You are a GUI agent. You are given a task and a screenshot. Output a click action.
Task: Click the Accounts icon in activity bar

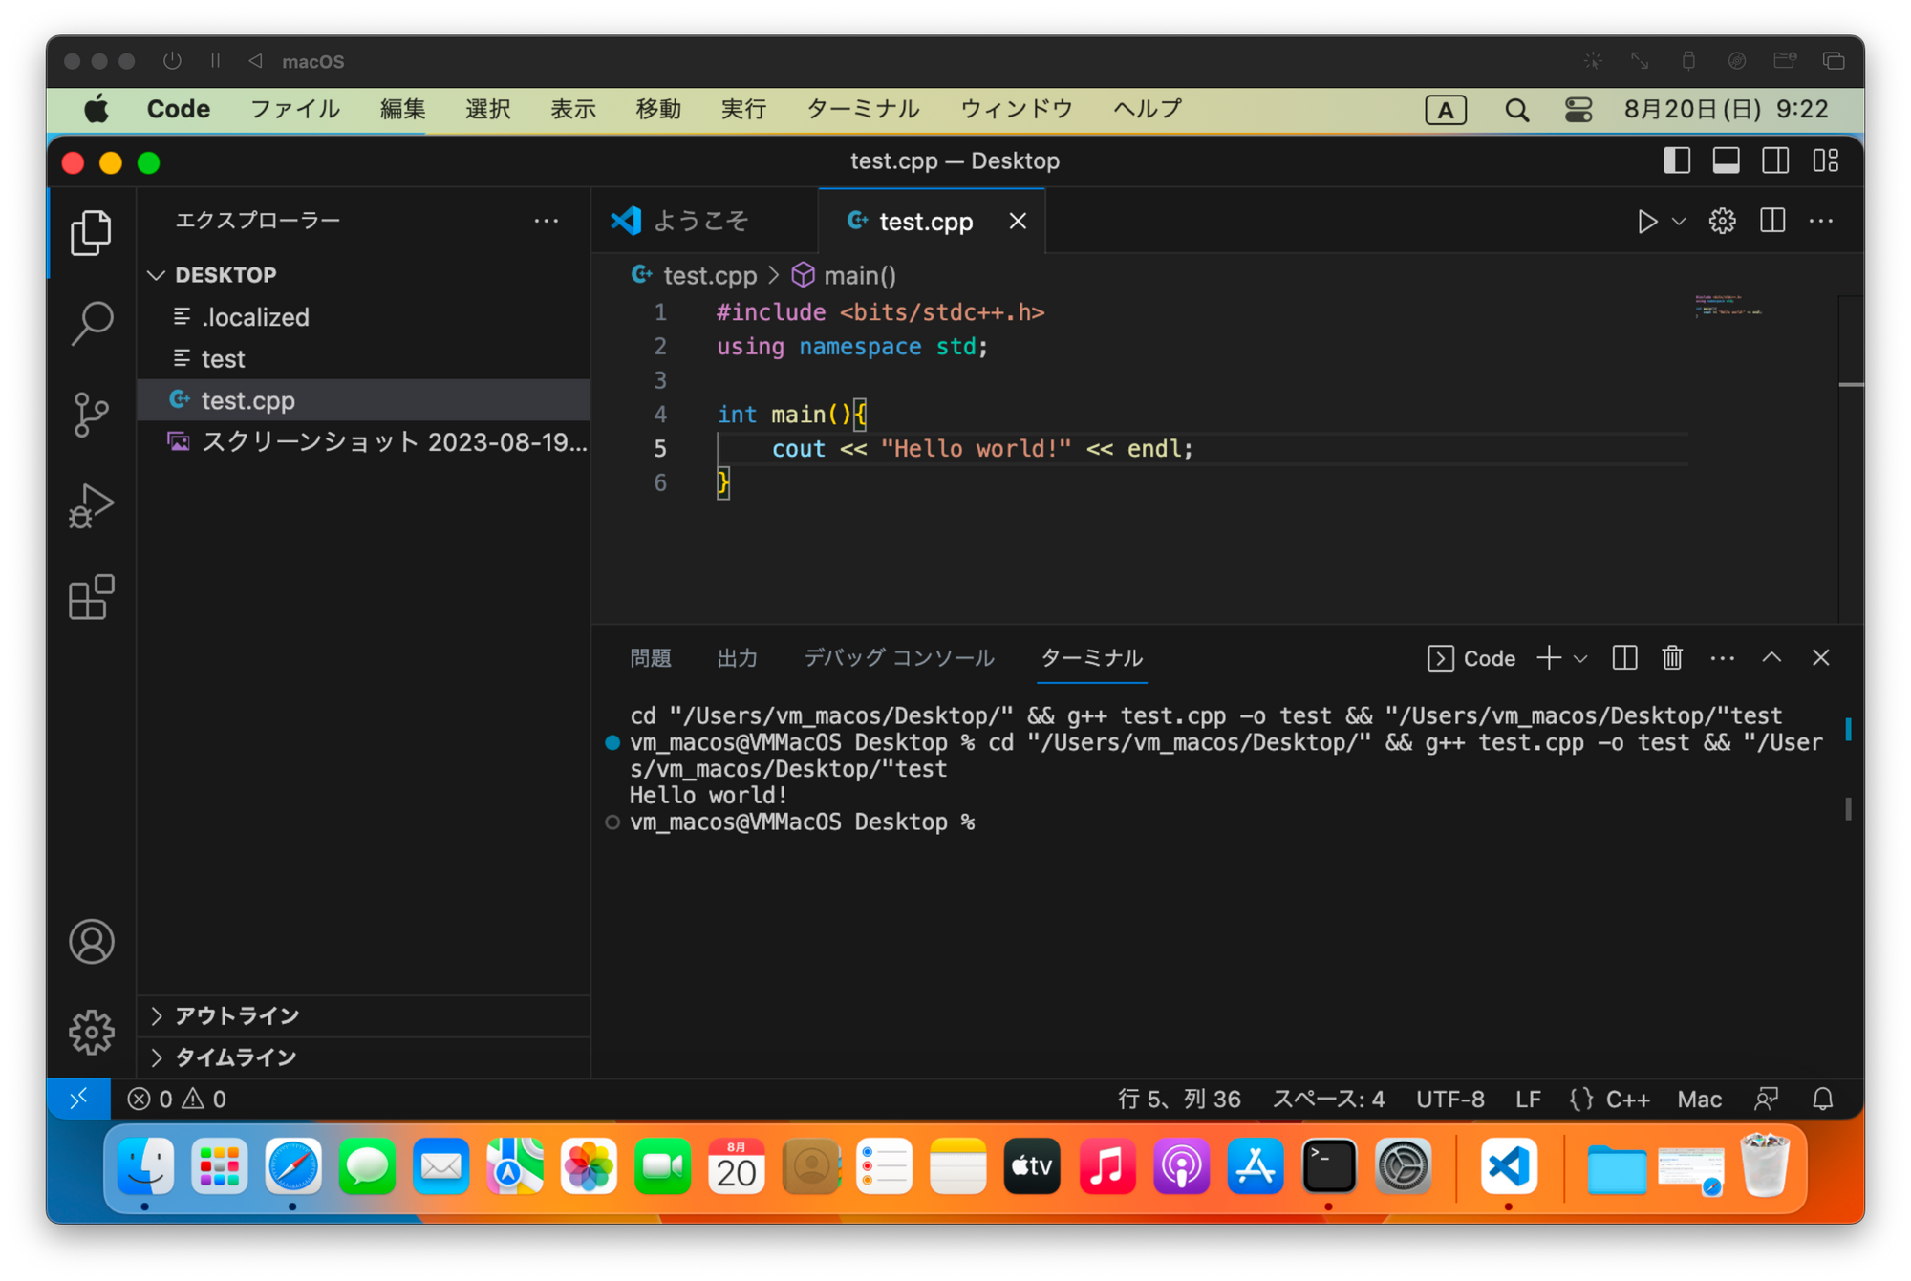point(92,942)
